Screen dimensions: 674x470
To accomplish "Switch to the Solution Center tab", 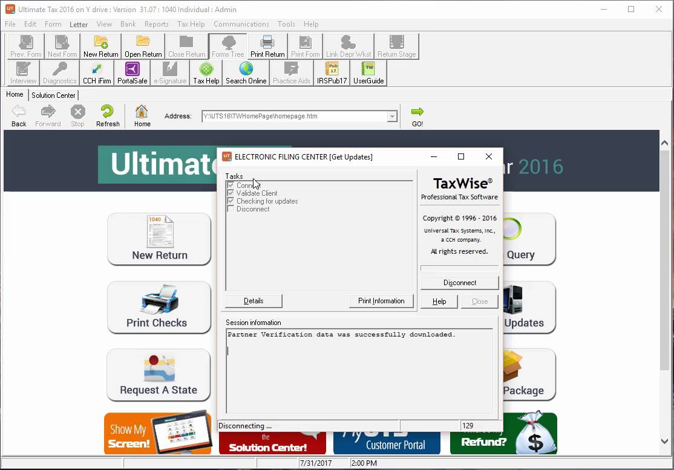I will (53, 95).
